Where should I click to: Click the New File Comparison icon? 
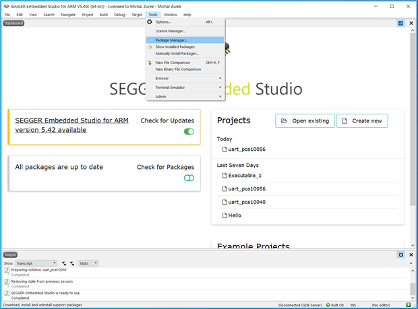coord(150,63)
